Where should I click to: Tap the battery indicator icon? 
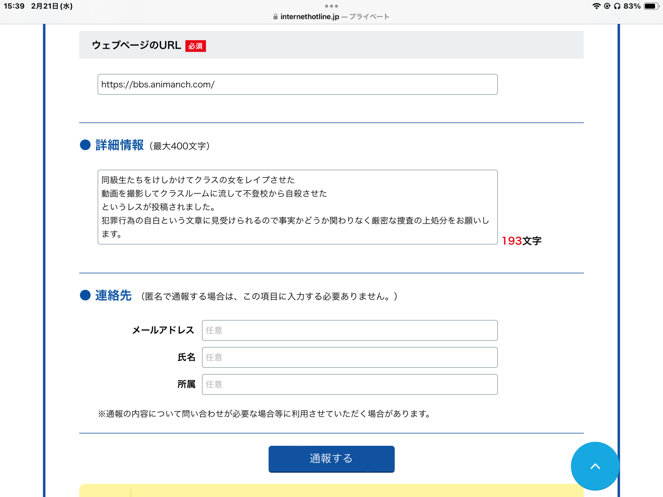pos(651,6)
